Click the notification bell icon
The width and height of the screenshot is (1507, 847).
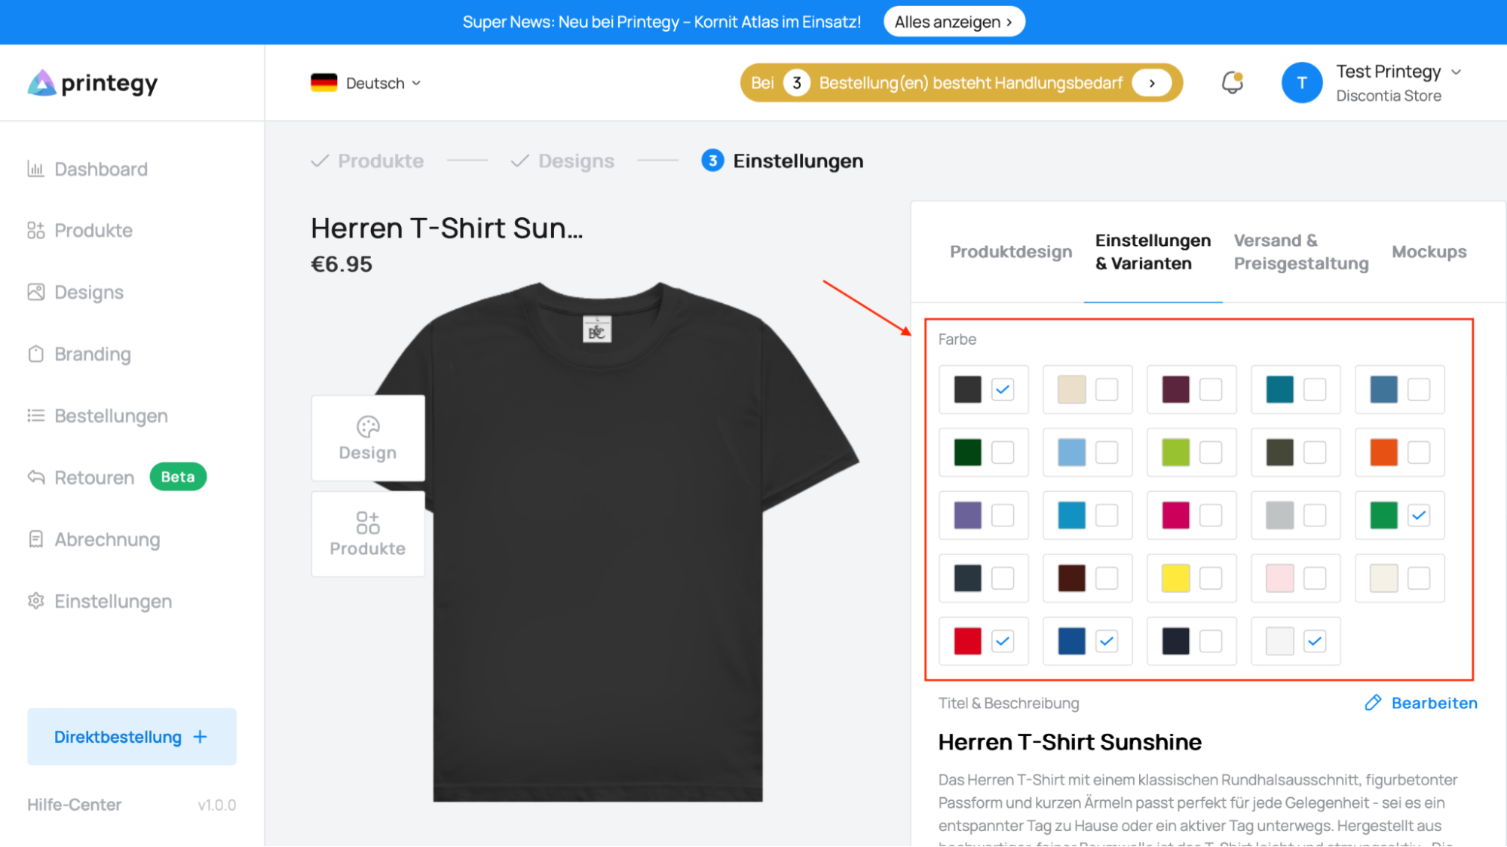(x=1232, y=82)
